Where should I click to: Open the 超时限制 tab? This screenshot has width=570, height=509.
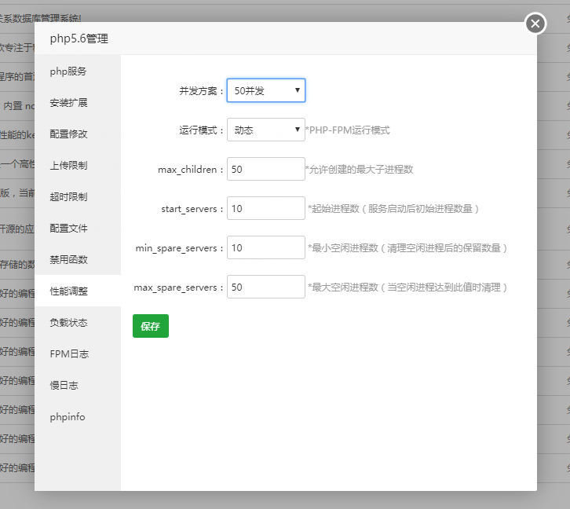click(68, 197)
